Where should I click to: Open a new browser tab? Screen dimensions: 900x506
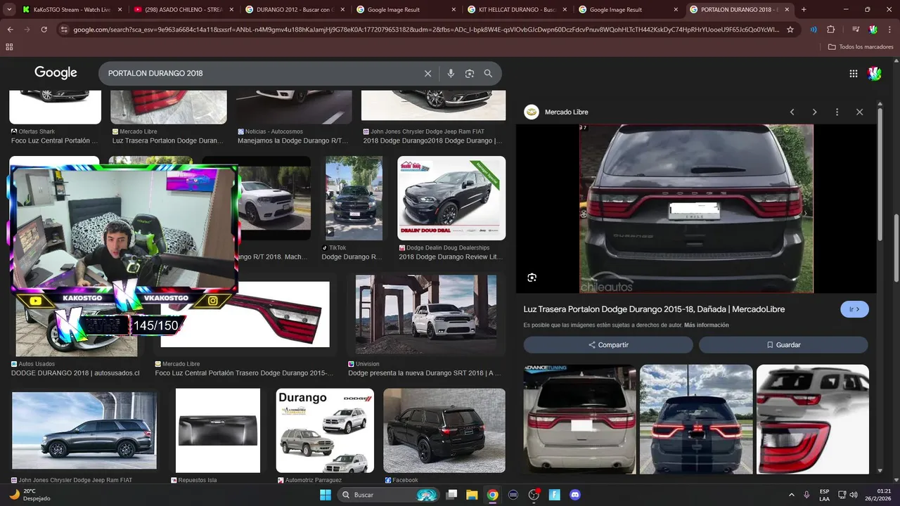[x=804, y=10]
